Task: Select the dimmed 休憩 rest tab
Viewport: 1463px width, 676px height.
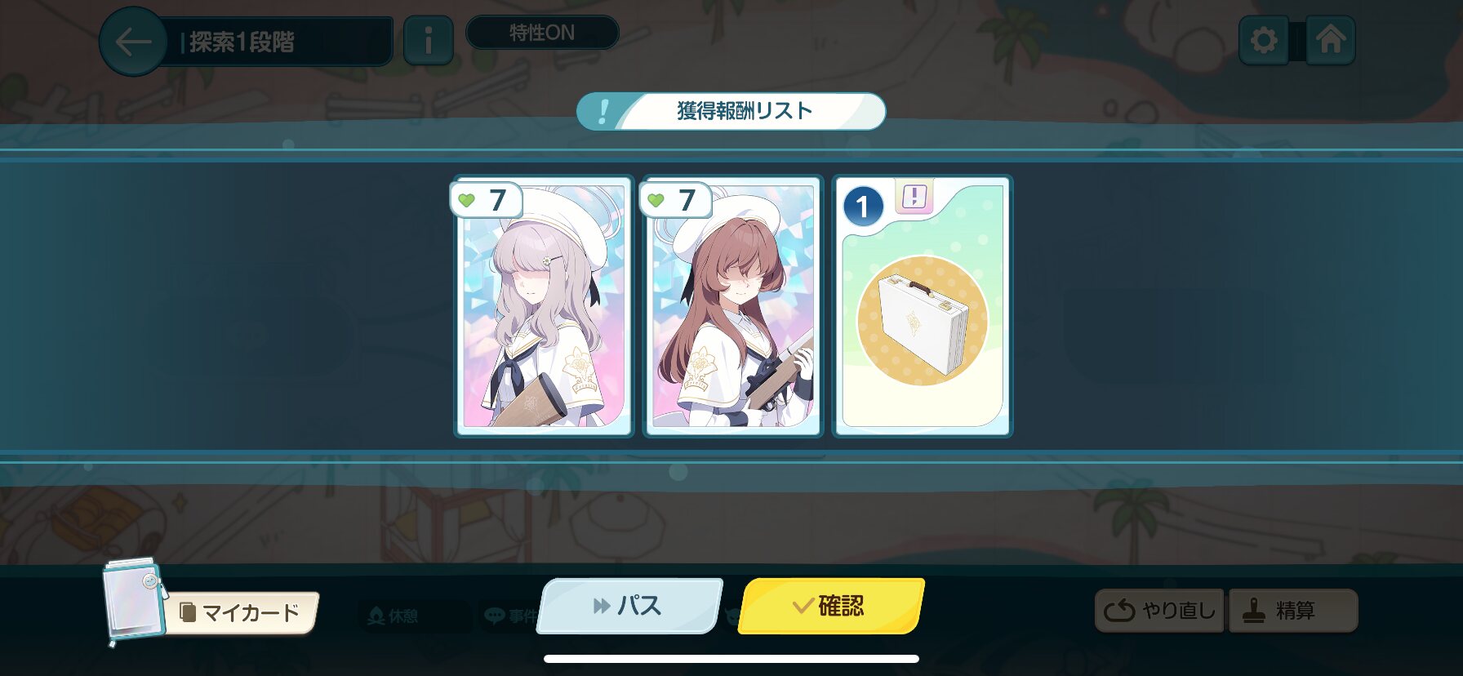Action: pyautogui.click(x=394, y=616)
